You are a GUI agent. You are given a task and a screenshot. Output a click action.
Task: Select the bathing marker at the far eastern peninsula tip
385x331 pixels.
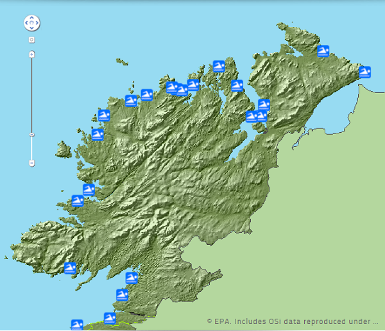point(364,72)
